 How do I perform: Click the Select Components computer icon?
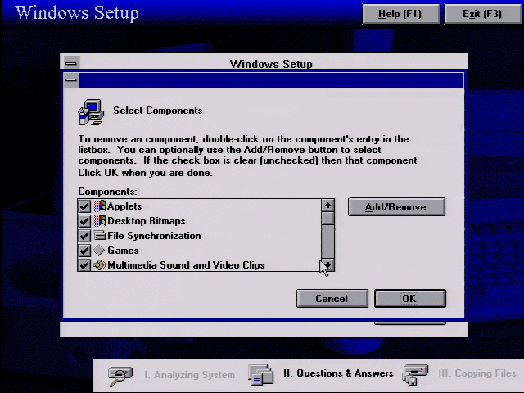coord(91,112)
